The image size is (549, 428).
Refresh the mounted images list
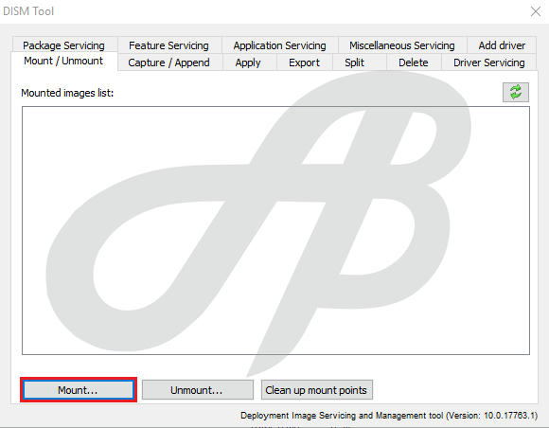click(x=515, y=93)
